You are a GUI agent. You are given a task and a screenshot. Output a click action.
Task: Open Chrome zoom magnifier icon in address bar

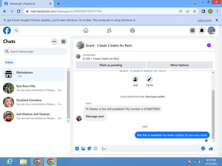[181, 12]
